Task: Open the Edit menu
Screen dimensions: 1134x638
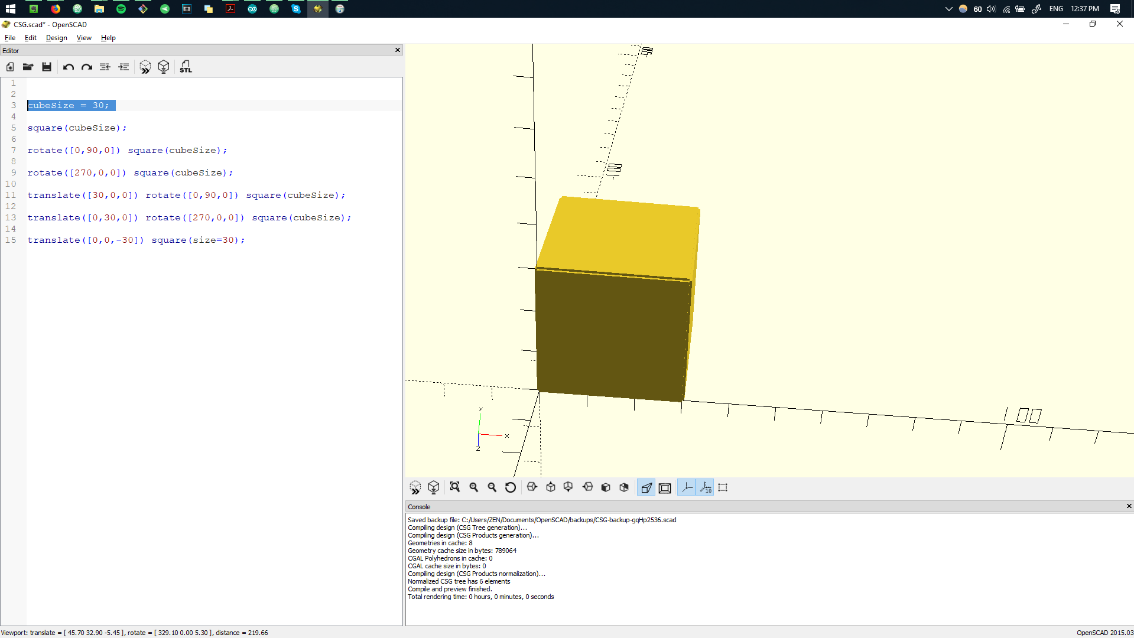Action: click(31, 38)
